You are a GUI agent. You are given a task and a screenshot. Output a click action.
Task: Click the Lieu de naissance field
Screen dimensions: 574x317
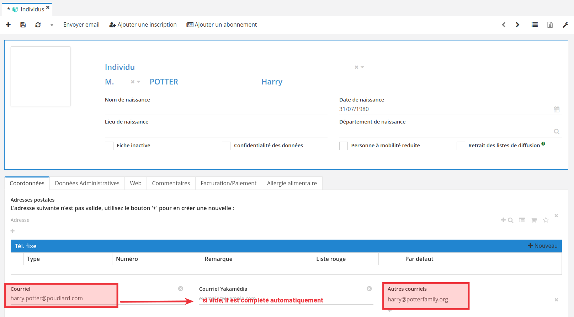[216, 131]
